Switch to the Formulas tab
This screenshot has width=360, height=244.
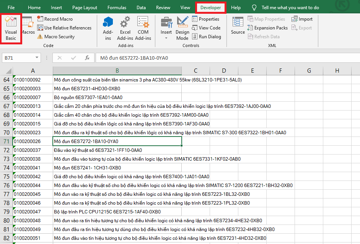(x=117, y=8)
